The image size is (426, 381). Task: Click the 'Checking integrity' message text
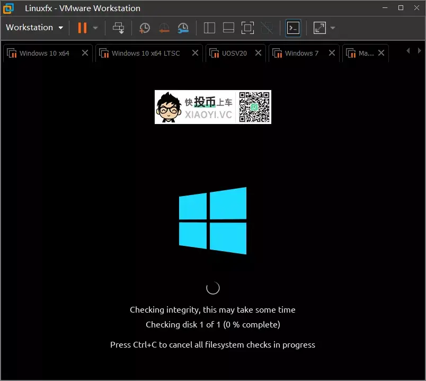(212, 310)
